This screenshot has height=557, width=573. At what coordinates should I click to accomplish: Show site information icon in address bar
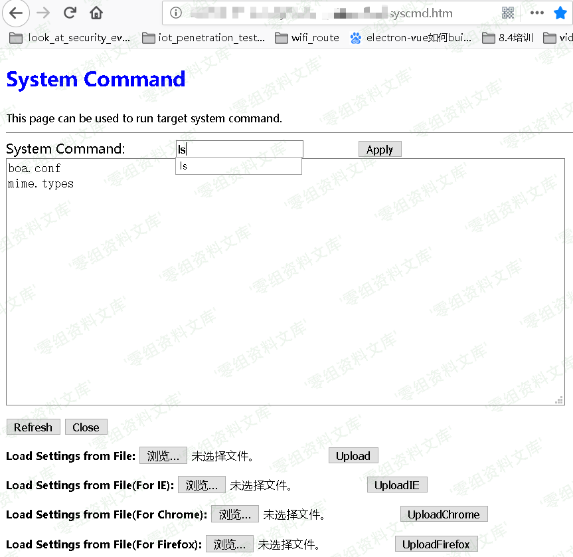[x=176, y=13]
